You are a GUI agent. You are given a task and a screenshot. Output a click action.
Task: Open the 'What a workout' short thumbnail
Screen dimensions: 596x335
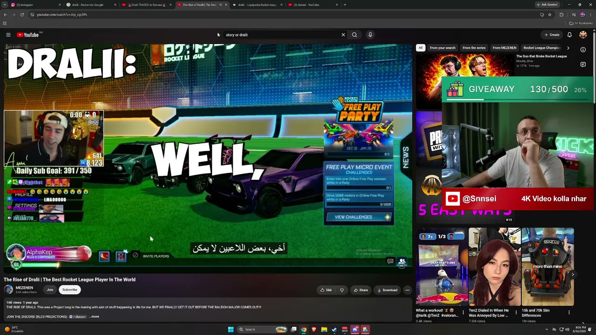click(x=442, y=266)
